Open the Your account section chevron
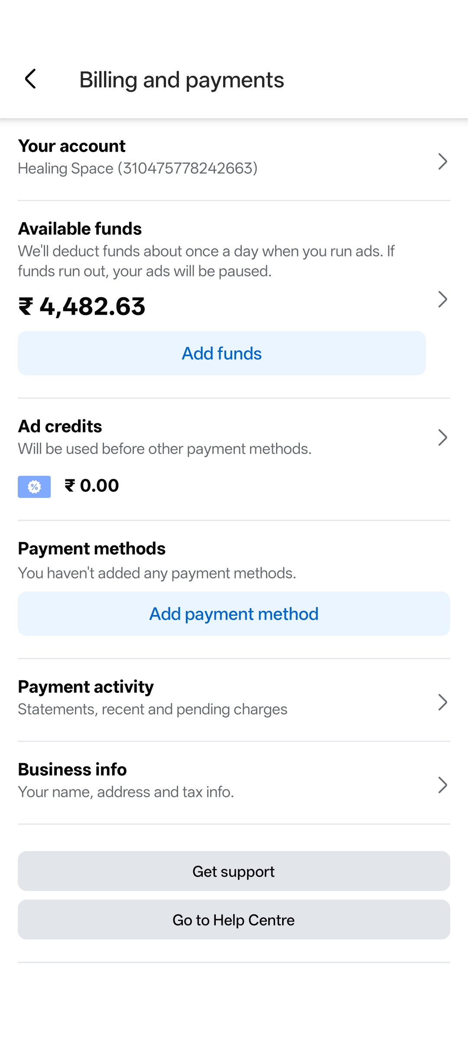Image resolution: width=468 pixels, height=1040 pixels. [x=443, y=161]
